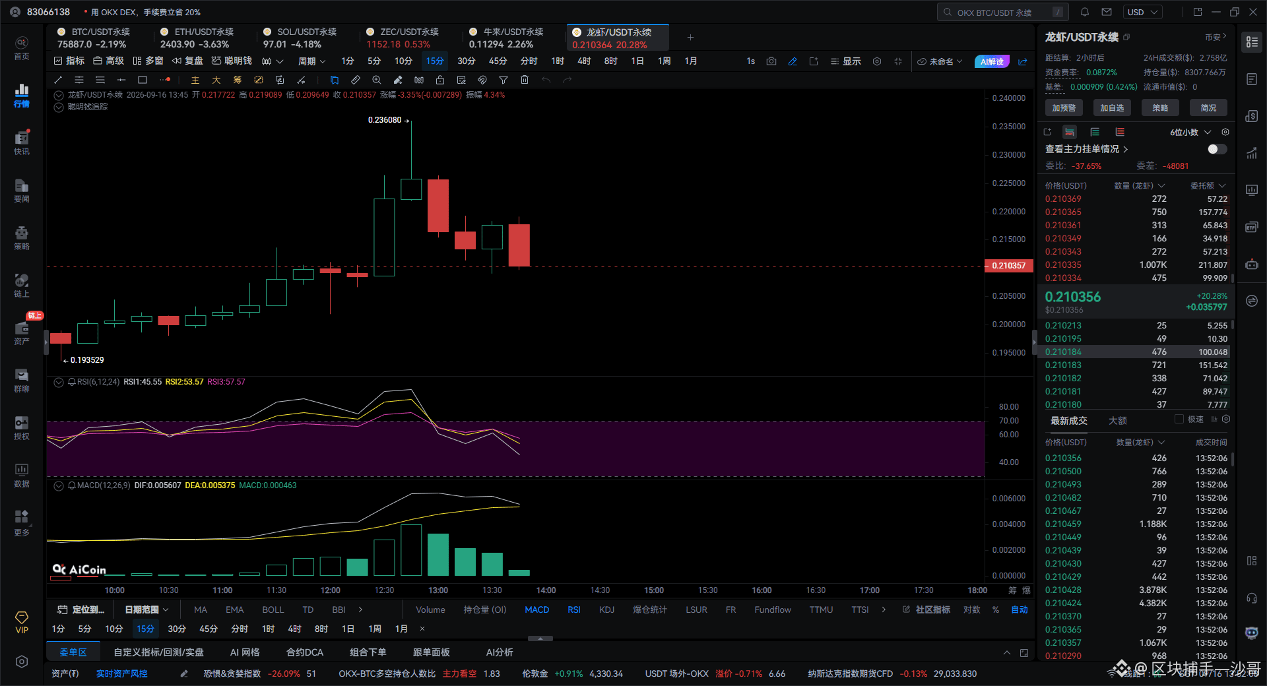The image size is (1267, 686).
Task: Select the trend line drawing tool
Action: (x=58, y=80)
